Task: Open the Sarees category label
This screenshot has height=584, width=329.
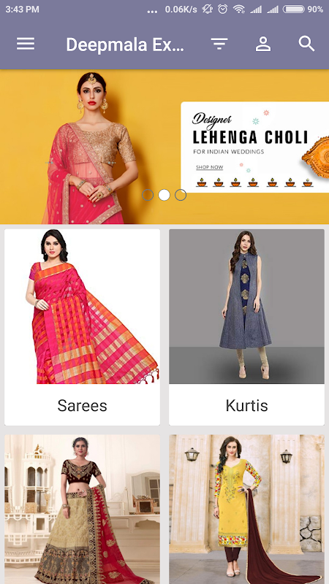Action: coord(82,405)
